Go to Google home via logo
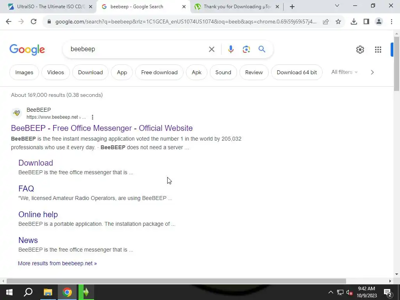Screen dimensions: 400x300 [27, 50]
